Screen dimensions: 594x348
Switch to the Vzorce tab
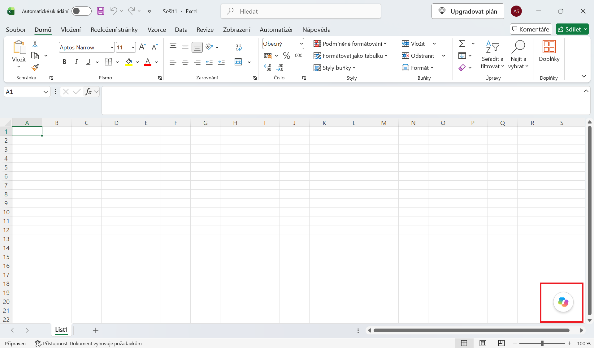(157, 30)
